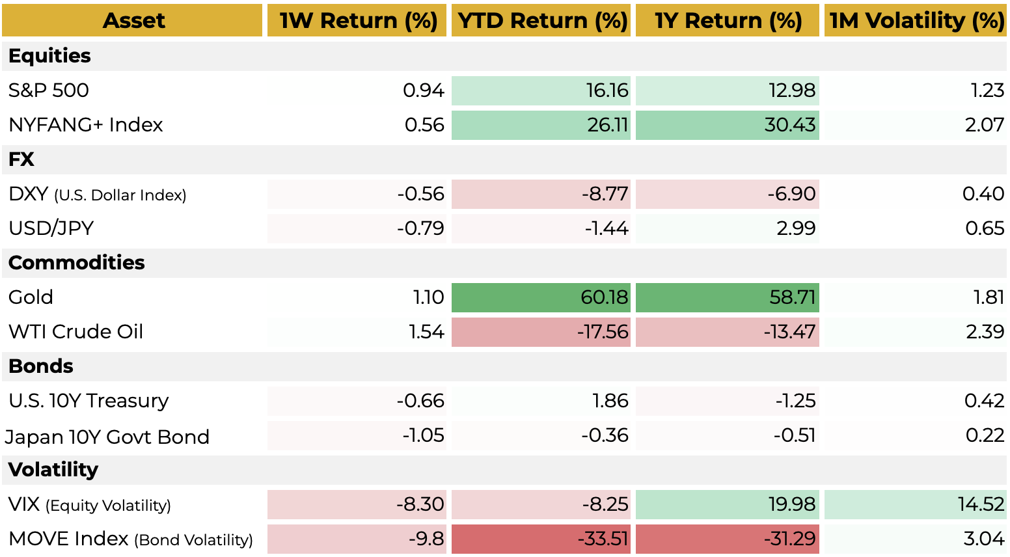Click the USD/JPY 1Y return 2.99
1010x557 pixels.
point(727,228)
